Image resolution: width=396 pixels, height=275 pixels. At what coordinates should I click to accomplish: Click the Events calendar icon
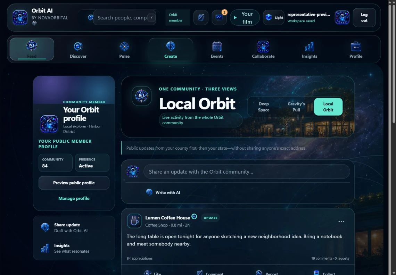pyautogui.click(x=217, y=47)
